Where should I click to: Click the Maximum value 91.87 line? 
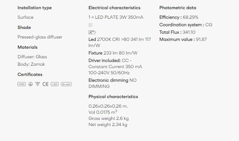point(183,40)
